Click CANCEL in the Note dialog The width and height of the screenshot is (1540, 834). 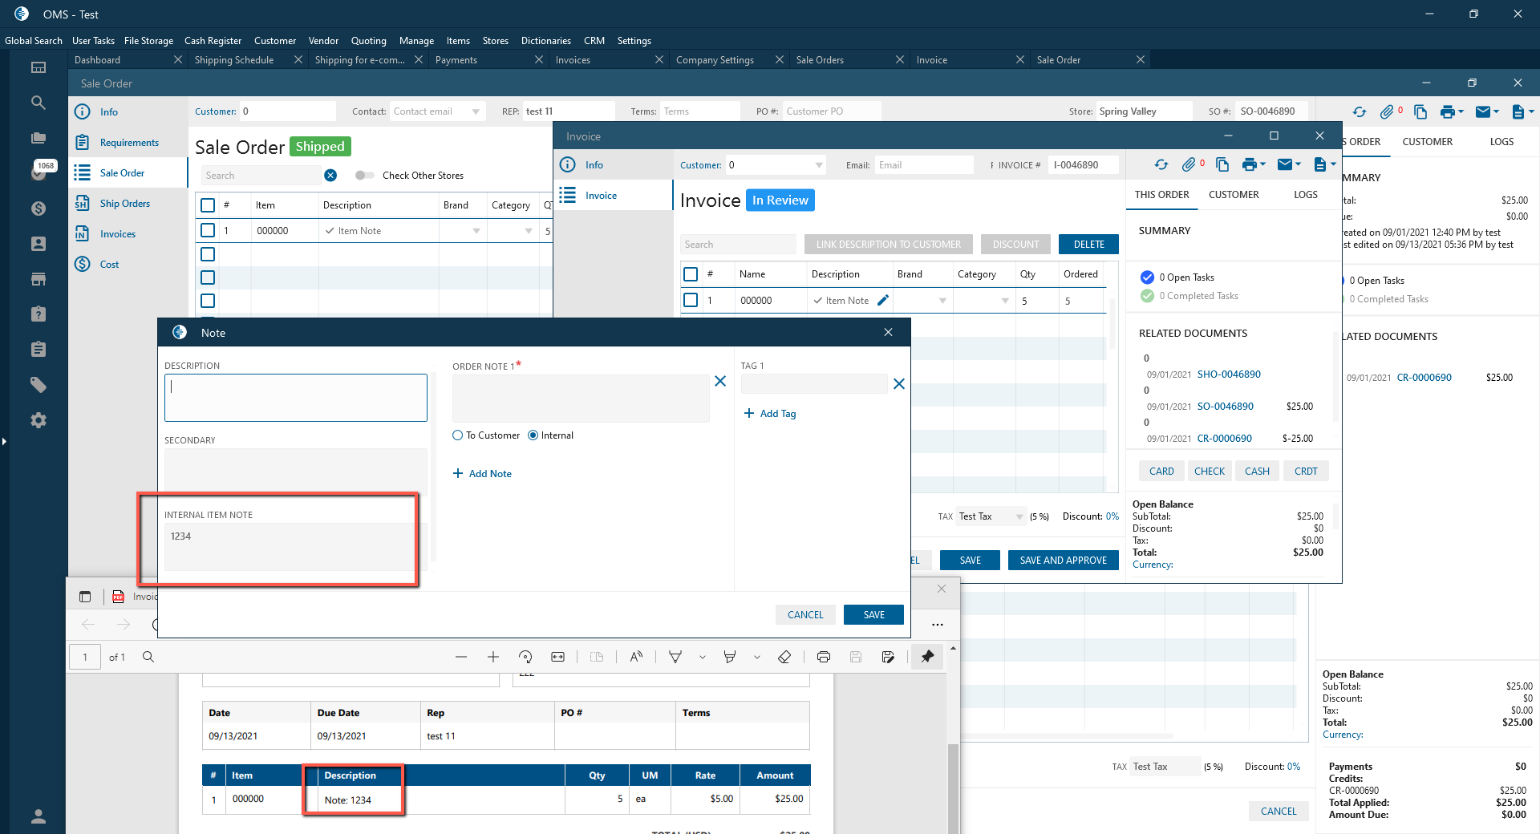(x=805, y=615)
